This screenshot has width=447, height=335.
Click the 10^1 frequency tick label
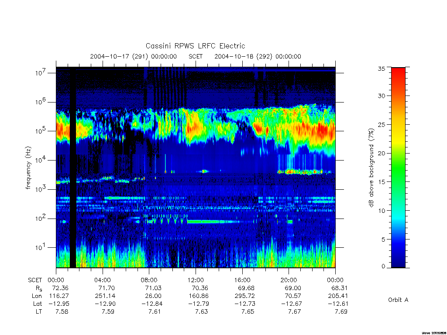tap(40, 247)
